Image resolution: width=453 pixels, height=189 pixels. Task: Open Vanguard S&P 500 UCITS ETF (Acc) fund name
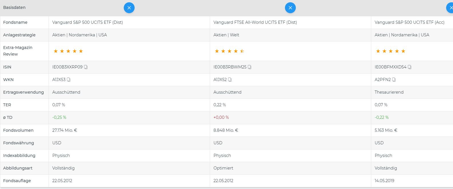(x=410, y=22)
